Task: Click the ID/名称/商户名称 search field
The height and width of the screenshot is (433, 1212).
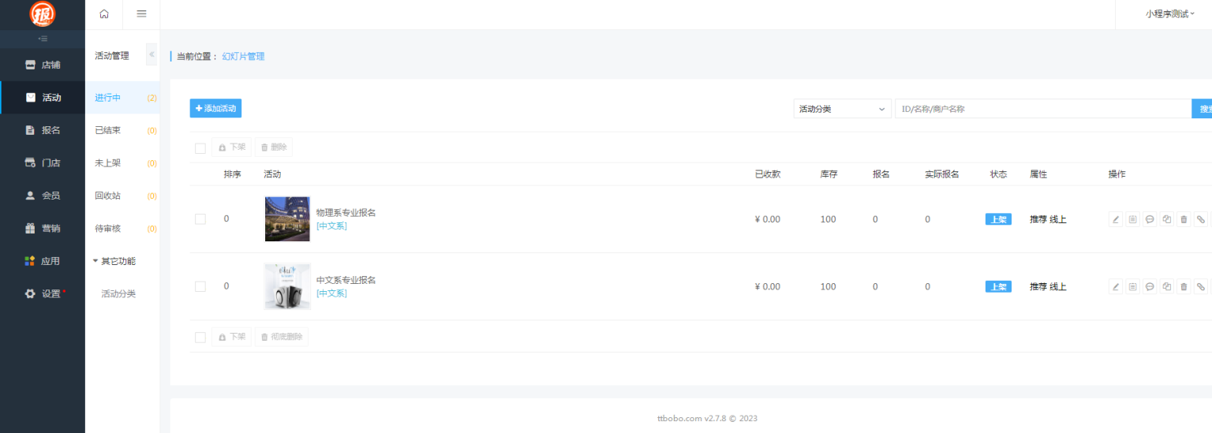Action: click(x=1042, y=109)
